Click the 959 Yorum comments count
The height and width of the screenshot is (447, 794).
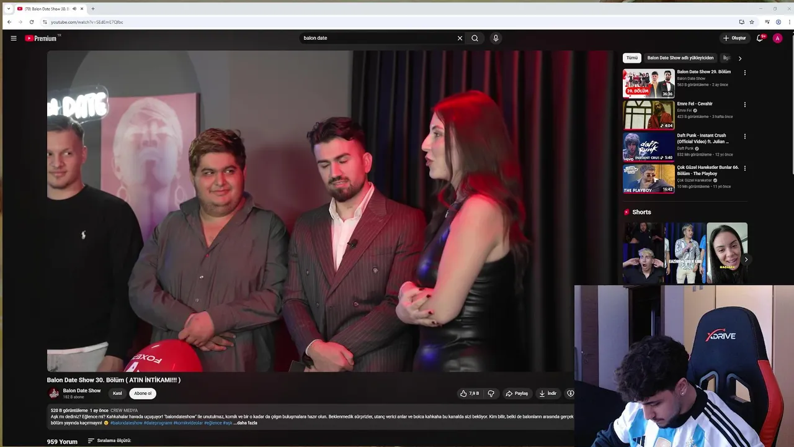(x=62, y=442)
